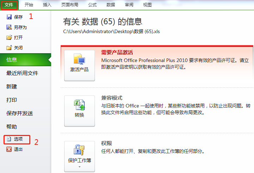Click the Convert (转换) button label
254x173 pixels.
click(x=79, y=115)
